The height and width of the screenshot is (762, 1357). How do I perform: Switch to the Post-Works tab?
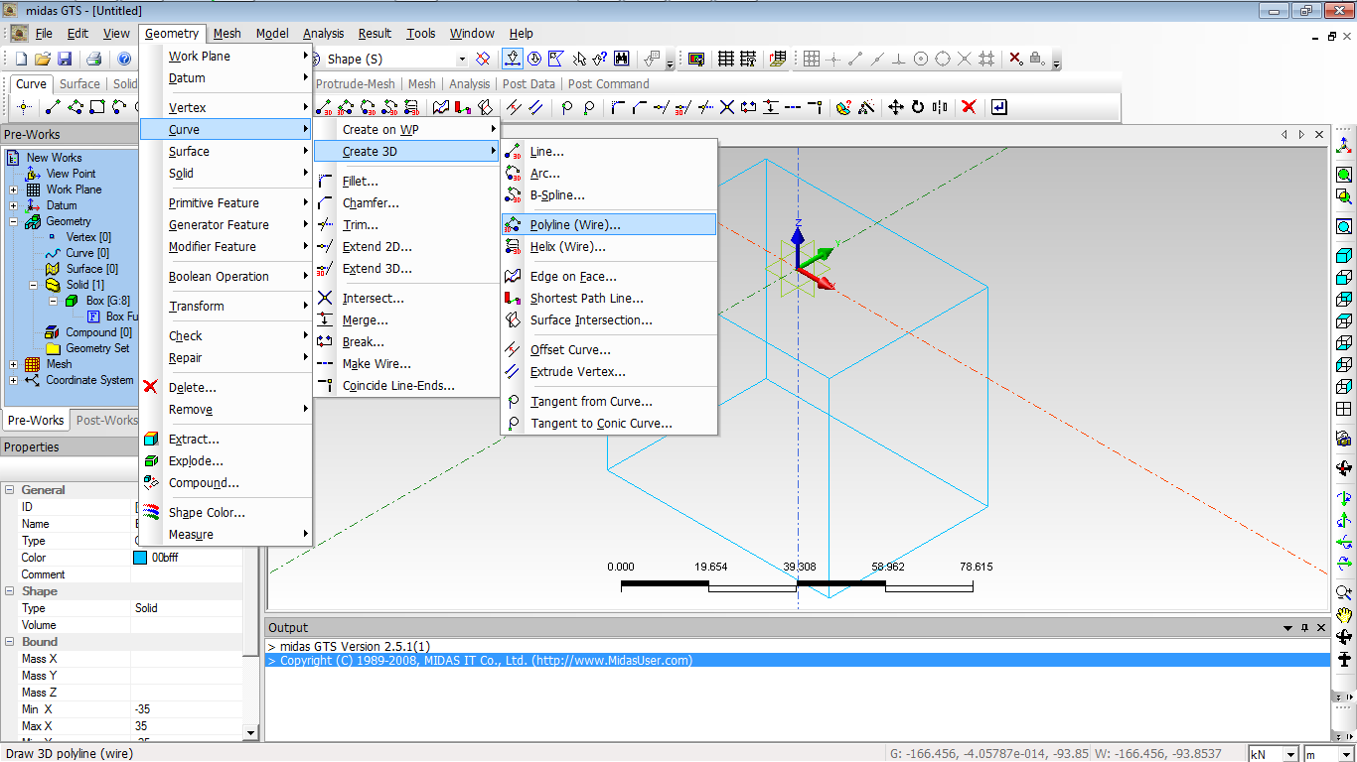click(x=106, y=421)
